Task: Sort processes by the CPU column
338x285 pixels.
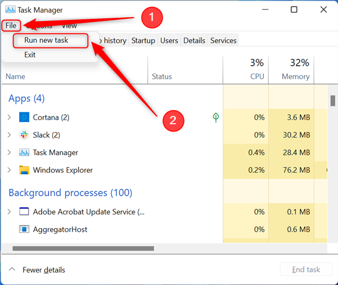Action: coord(257,76)
